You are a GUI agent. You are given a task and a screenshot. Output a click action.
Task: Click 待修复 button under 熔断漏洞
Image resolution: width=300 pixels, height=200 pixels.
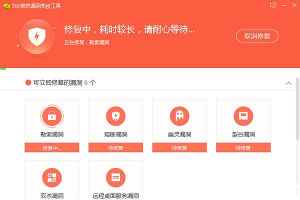[x=116, y=147]
